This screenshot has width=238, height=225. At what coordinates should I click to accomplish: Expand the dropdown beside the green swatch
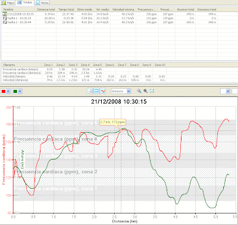coord(20,91)
